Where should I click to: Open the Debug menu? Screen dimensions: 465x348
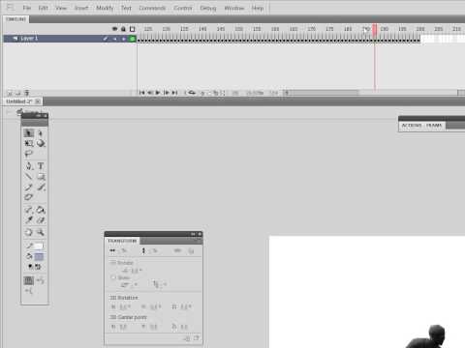[x=208, y=8]
